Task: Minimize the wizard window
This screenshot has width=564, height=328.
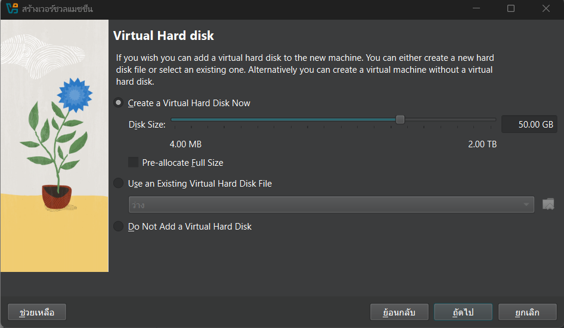Action: (476, 9)
